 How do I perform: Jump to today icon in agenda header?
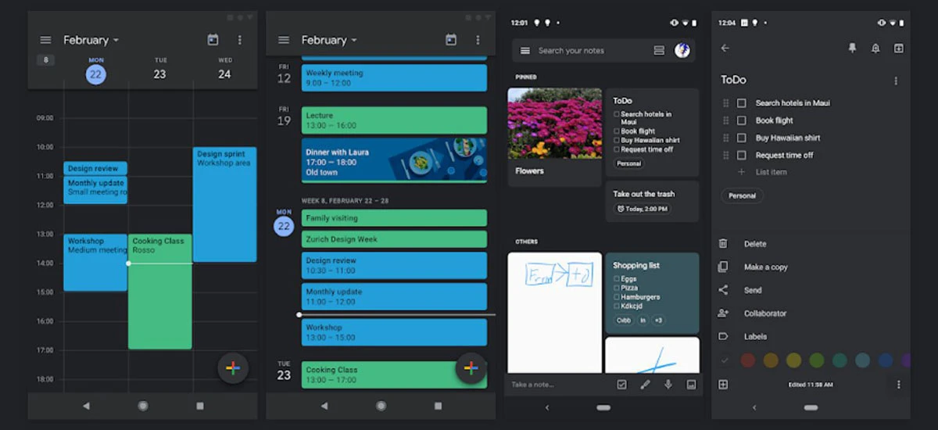(x=450, y=40)
